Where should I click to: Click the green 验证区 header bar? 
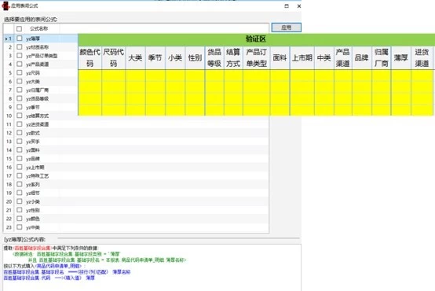[x=256, y=39]
